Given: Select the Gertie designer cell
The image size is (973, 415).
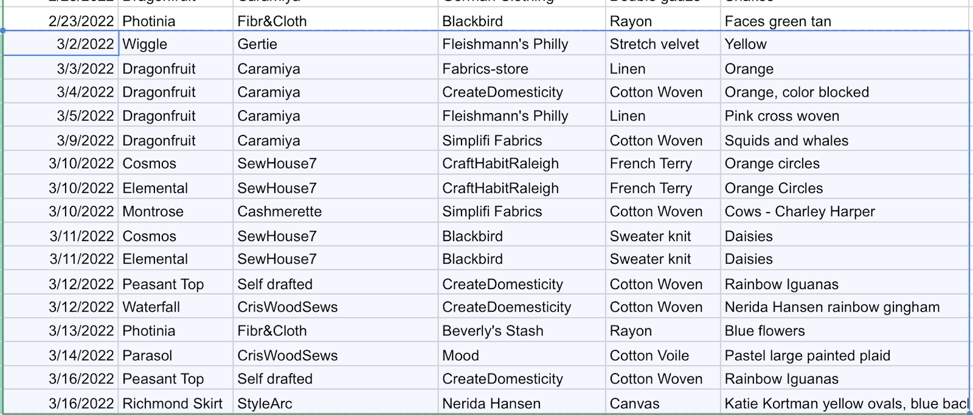Looking at the screenshot, I should 335,44.
